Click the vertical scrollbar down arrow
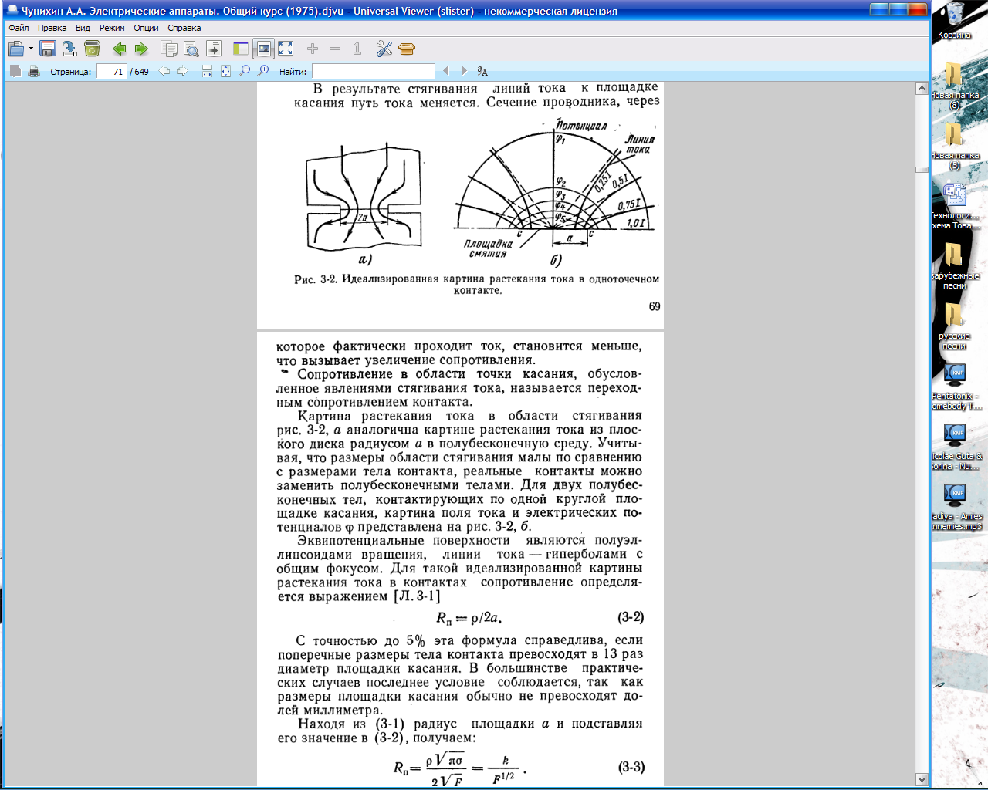This screenshot has width=988, height=790. click(922, 779)
